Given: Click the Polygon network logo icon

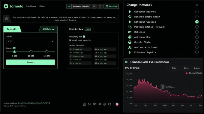Looking at the screenshot, I should pyautogui.click(x=130, y=27).
